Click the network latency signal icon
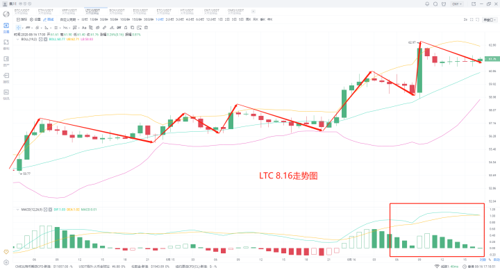500x270 pixels. 437,266
